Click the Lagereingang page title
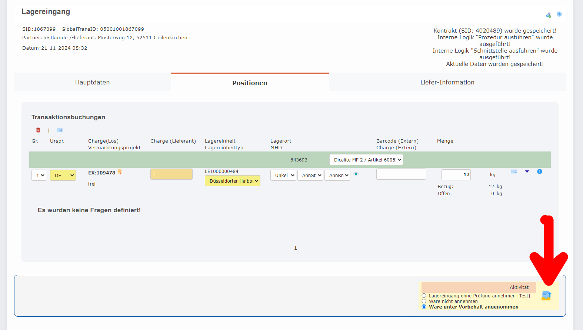 point(46,11)
